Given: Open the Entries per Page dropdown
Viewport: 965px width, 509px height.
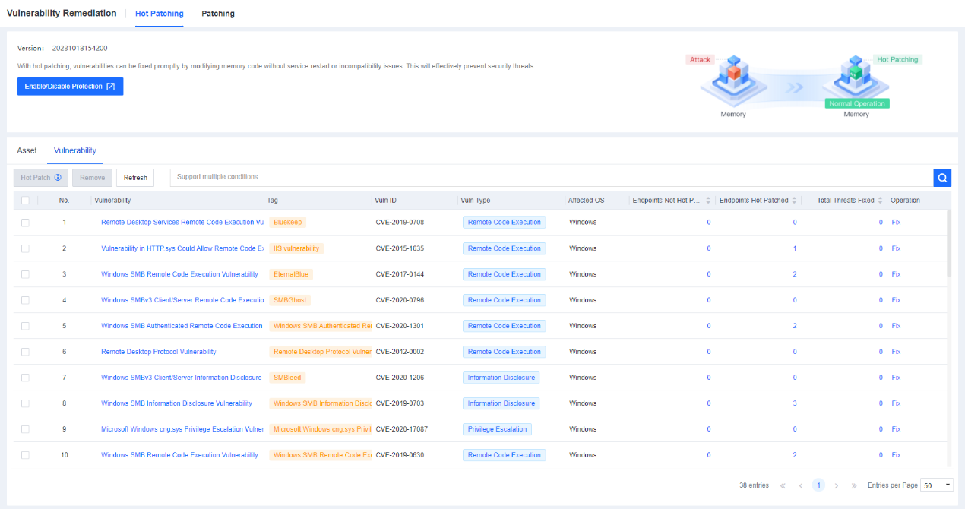Looking at the screenshot, I should (937, 485).
